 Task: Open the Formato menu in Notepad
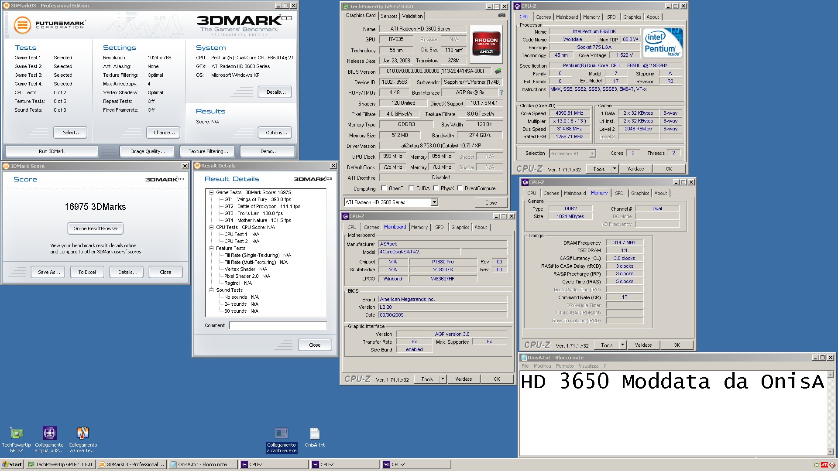[x=565, y=366]
